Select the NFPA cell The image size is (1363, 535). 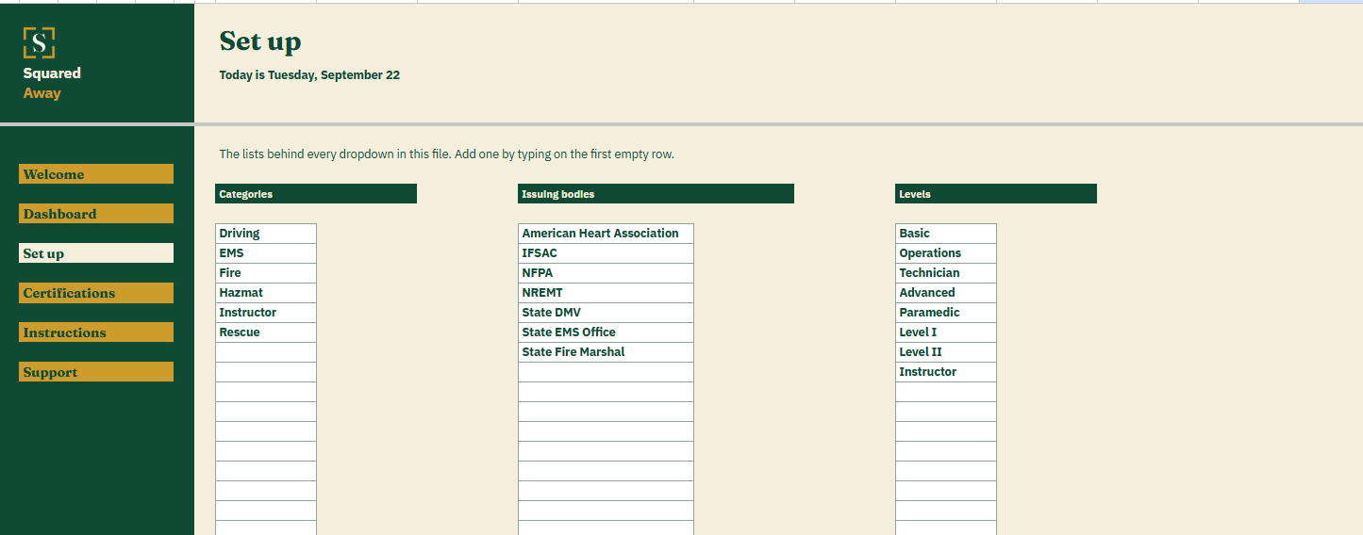[x=606, y=273]
